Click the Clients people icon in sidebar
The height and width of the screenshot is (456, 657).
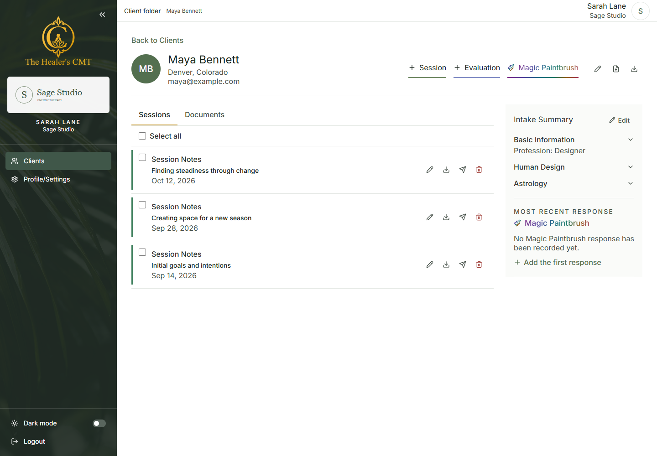(15, 161)
